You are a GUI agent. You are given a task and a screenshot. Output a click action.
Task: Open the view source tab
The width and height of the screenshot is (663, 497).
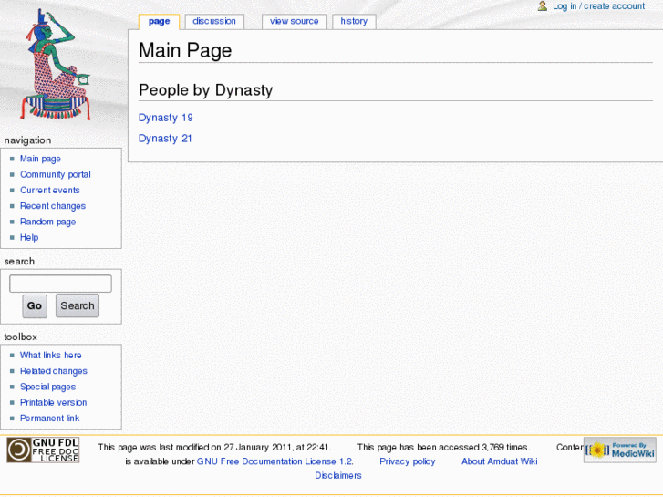[295, 21]
